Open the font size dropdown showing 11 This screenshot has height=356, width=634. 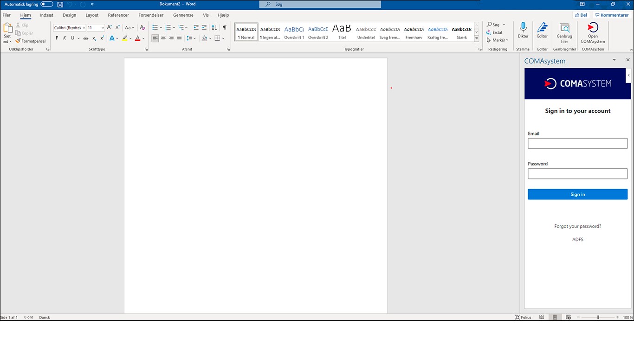click(103, 28)
